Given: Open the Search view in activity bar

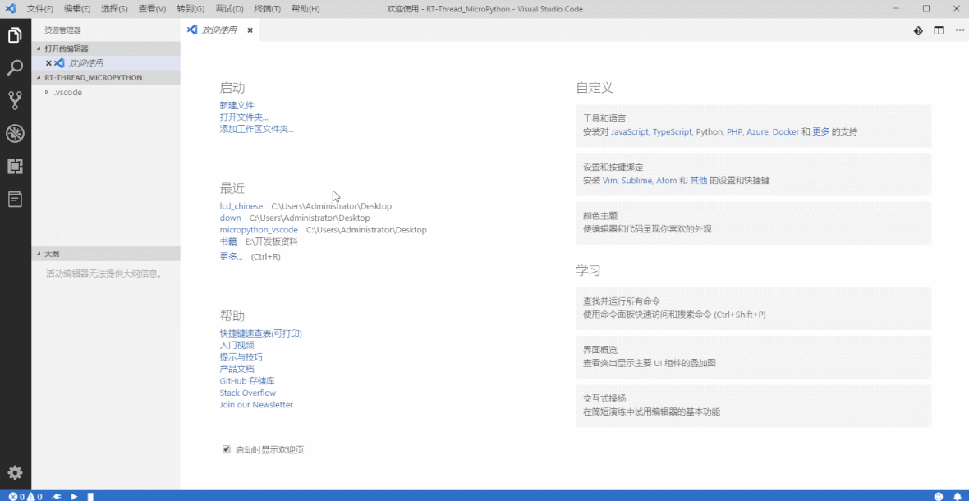Looking at the screenshot, I should pyautogui.click(x=15, y=68).
